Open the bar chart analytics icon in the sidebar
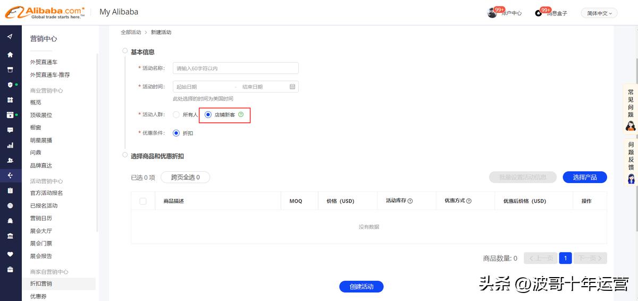Viewport: 638px width, 301px height. click(x=10, y=145)
